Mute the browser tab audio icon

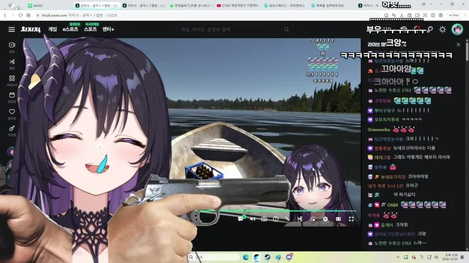(x=423, y=4)
